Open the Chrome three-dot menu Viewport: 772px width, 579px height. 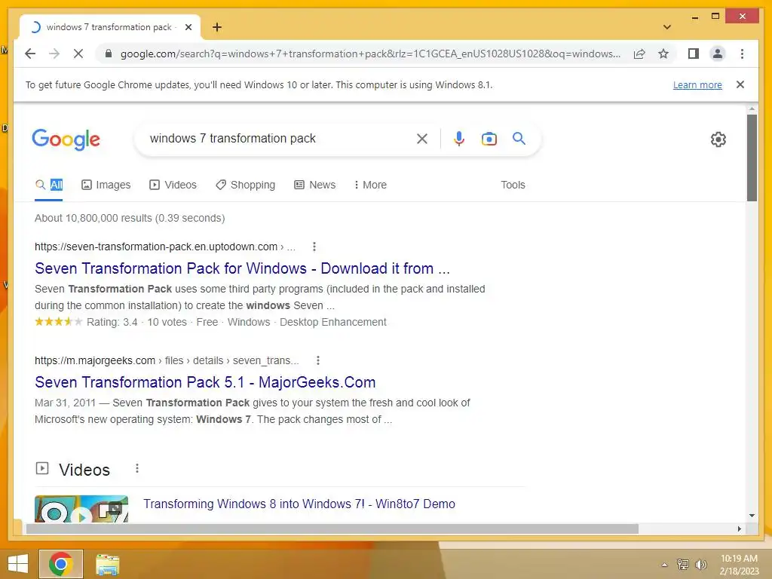[x=742, y=54]
